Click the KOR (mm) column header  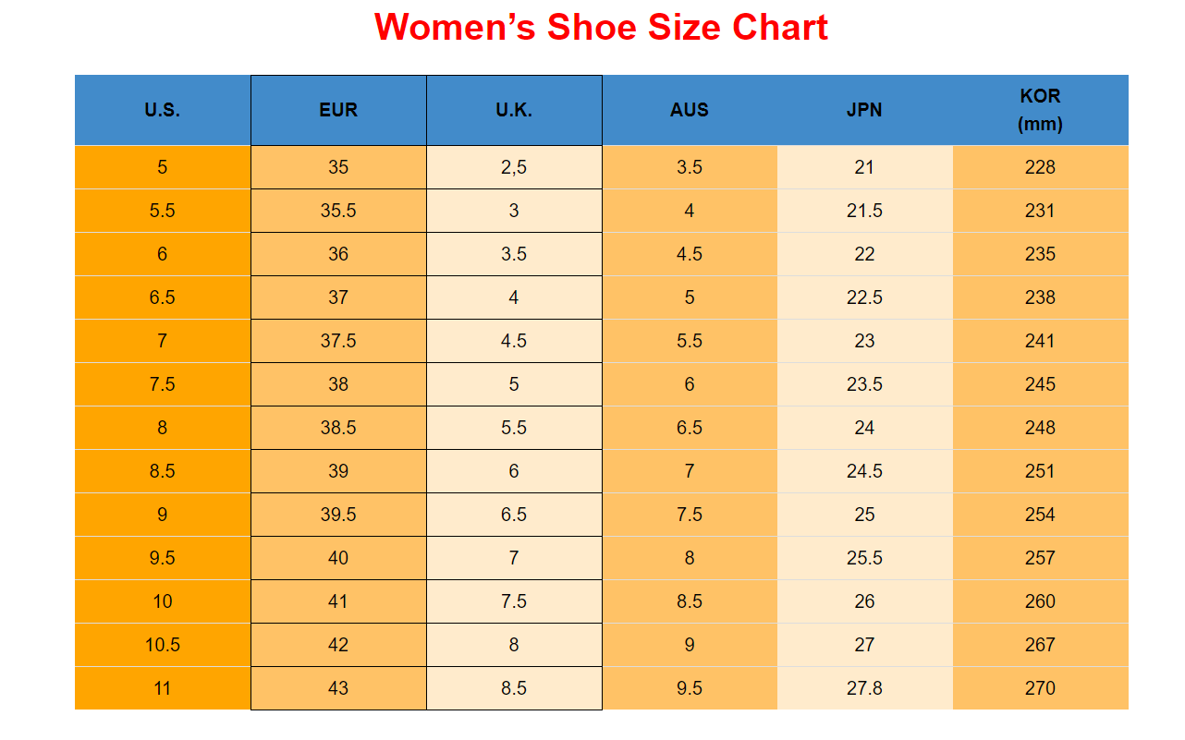click(1040, 110)
